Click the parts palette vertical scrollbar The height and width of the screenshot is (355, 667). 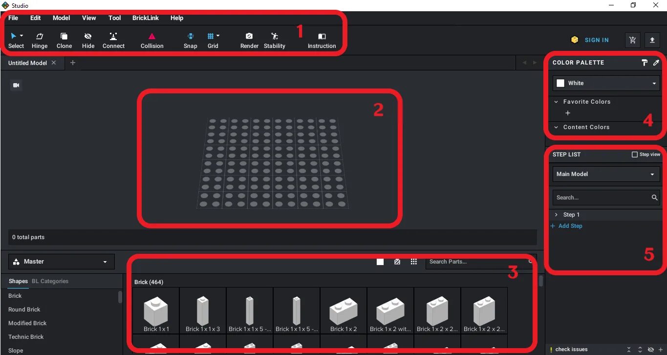coord(540,282)
